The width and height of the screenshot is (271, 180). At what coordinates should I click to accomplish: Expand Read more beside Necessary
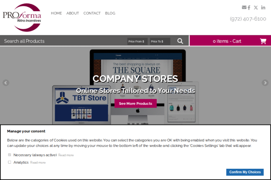[66, 155]
